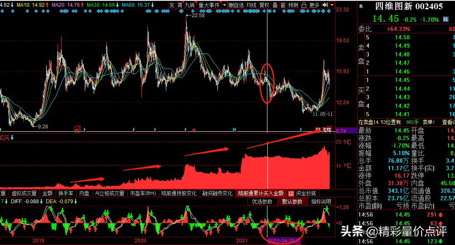
Task: Click 删自选 to remove from watchlist
Action: point(236,5)
